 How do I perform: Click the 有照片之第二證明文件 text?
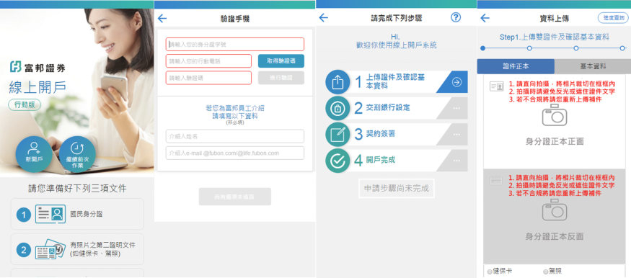102,245
